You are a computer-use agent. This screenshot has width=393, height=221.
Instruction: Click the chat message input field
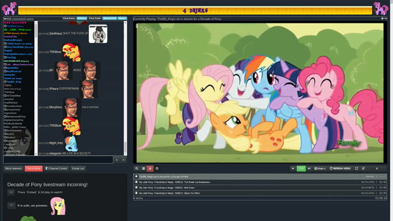tap(58, 160)
